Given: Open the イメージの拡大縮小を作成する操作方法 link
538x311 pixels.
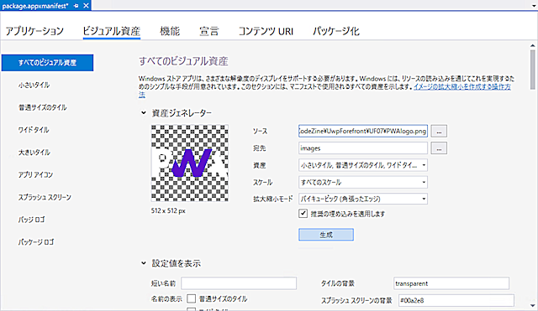Looking at the screenshot, I should pyautogui.click(x=462, y=86).
